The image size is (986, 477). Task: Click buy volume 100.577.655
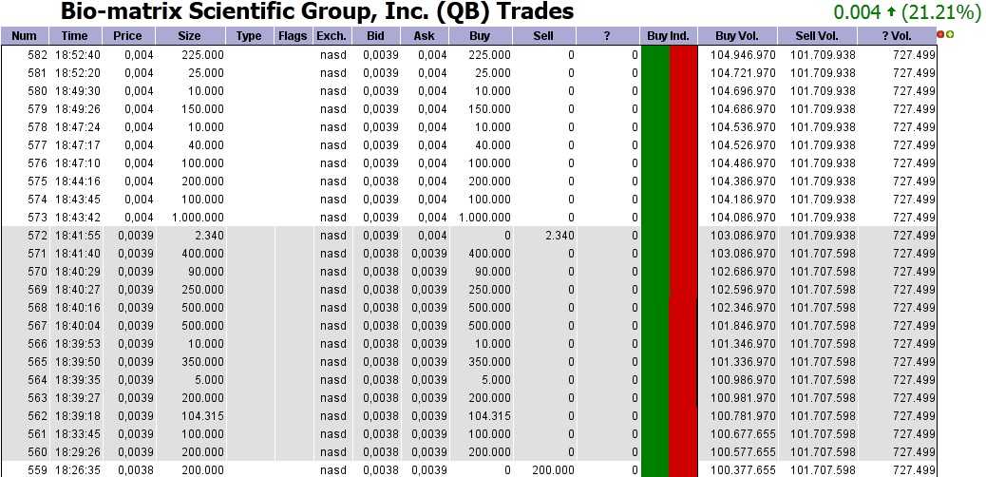click(743, 453)
